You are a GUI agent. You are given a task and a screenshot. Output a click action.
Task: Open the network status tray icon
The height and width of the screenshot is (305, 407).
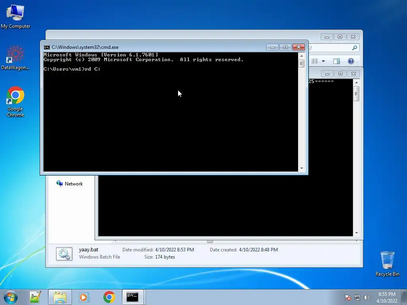click(x=357, y=297)
